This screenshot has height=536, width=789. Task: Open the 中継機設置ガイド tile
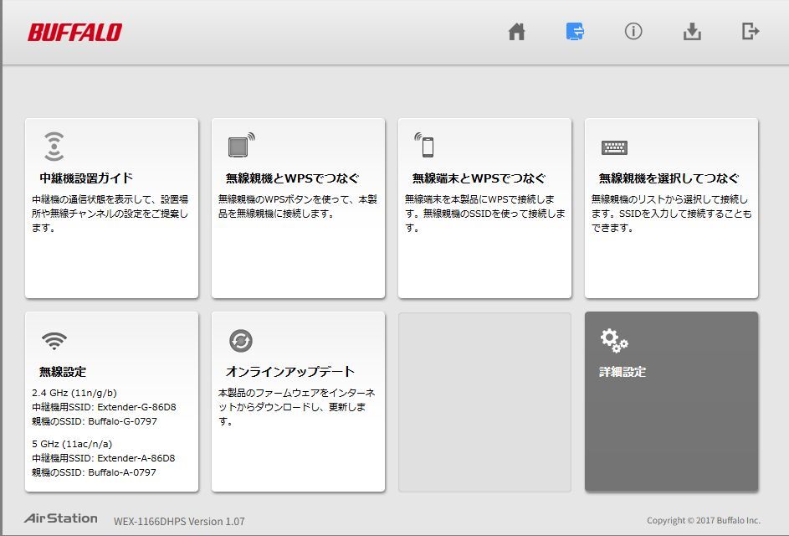coord(111,206)
